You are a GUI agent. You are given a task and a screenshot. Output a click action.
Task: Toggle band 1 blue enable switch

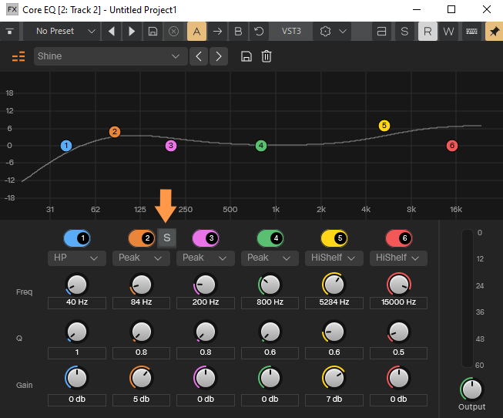coord(77,238)
